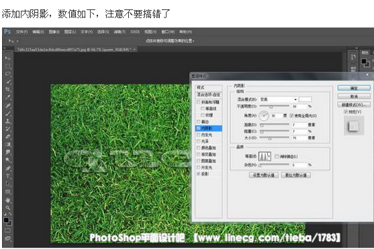Open the 文件(F) menu

(x=21, y=32)
